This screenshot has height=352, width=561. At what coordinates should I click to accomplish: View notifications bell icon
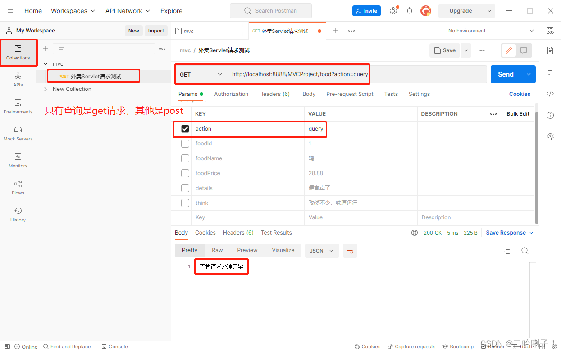pos(410,11)
